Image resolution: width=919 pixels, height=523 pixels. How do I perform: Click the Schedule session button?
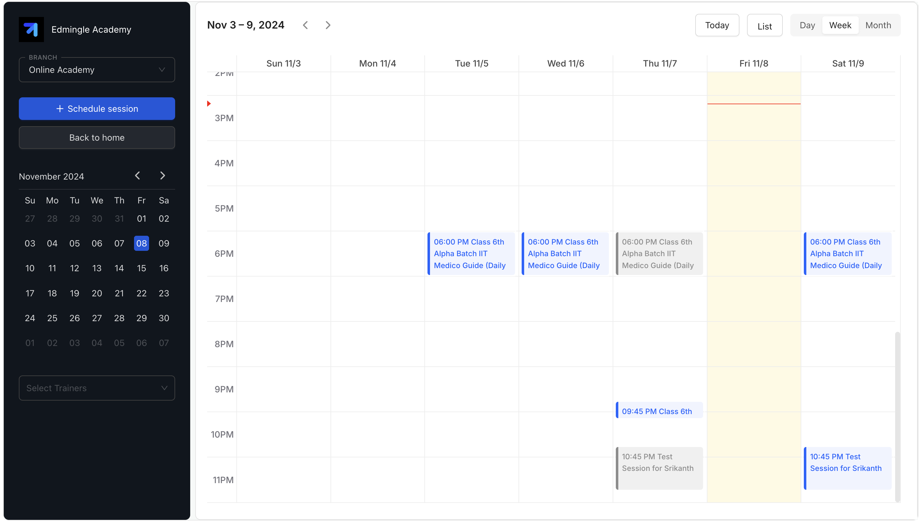[97, 109]
